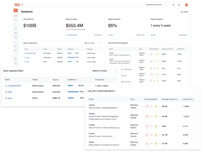Click the orange highlighted icon atop the sidebar

coord(16,10)
